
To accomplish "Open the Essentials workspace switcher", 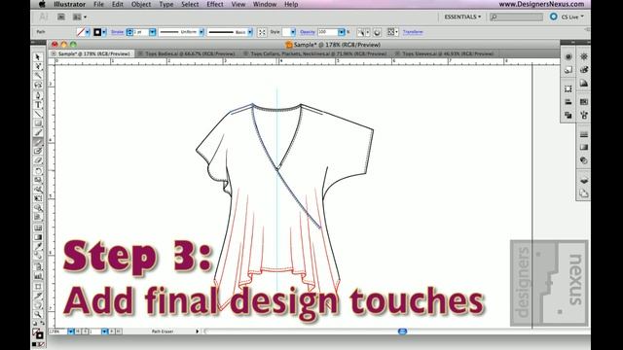I will [462, 17].
